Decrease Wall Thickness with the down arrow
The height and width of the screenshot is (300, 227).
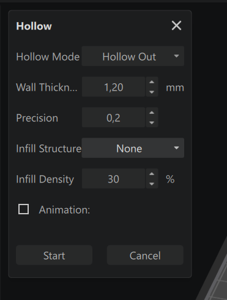152,92
